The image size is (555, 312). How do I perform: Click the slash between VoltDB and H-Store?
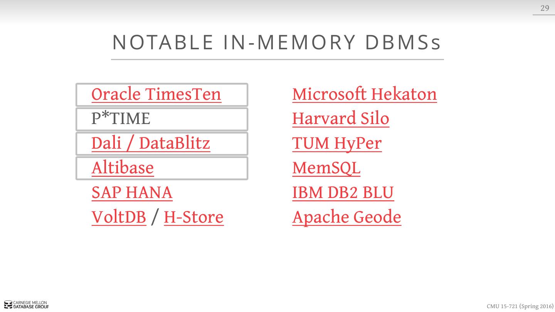155,217
